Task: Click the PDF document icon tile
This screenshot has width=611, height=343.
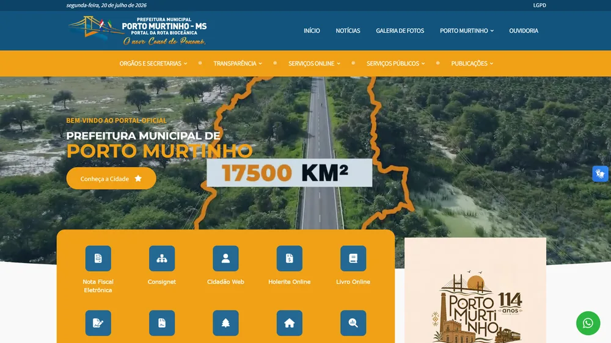Action: [x=162, y=323]
